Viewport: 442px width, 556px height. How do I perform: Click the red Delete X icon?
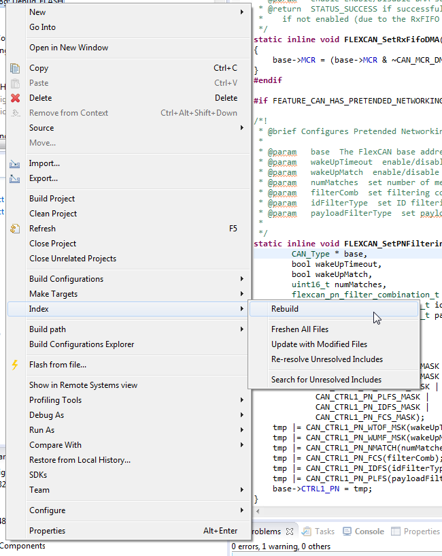(15, 98)
